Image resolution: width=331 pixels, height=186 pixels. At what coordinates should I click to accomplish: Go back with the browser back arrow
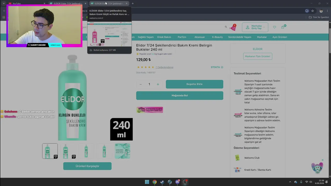pyautogui.click(x=4, y=11)
